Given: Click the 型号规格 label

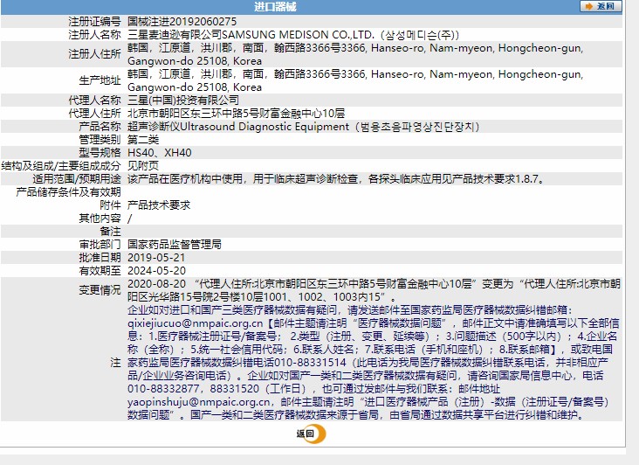Looking at the screenshot, I should (100, 153).
